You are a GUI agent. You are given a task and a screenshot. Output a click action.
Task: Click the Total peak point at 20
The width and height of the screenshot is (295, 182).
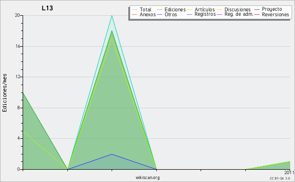point(112,16)
